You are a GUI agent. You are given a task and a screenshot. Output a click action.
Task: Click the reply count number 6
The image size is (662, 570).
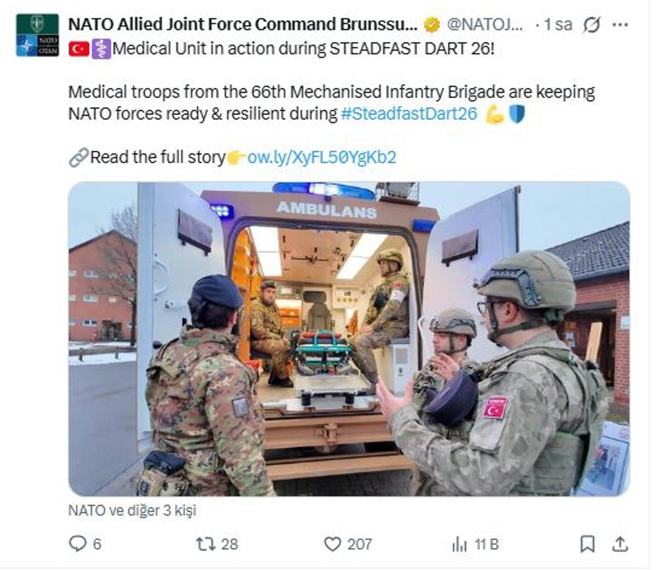tap(97, 544)
